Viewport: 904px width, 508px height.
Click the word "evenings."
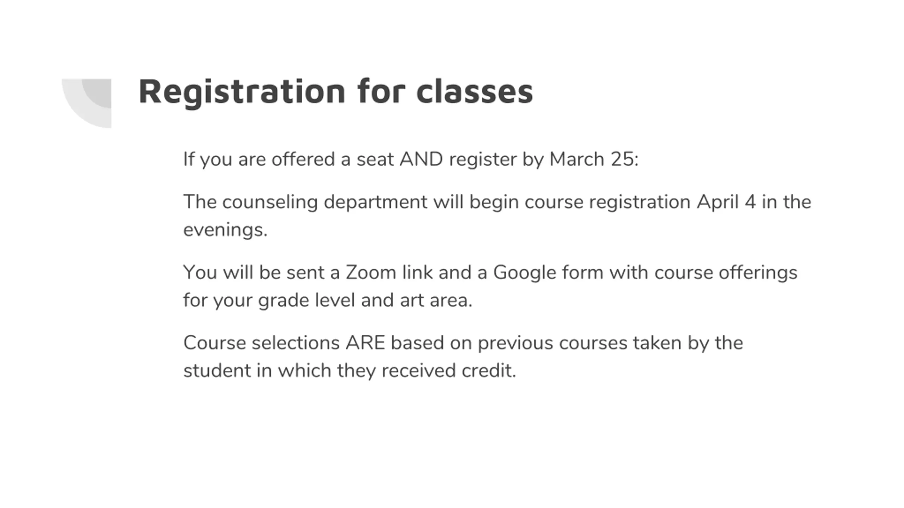225,230
